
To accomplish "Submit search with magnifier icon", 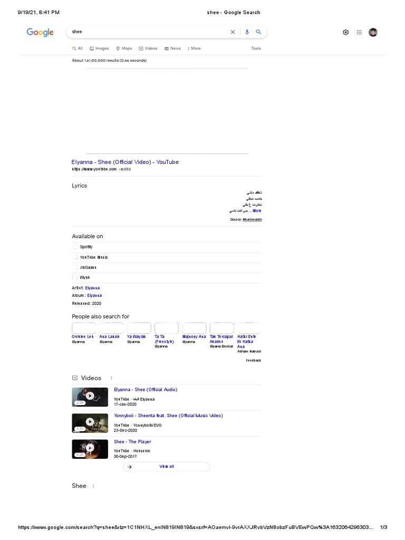I will pyautogui.click(x=258, y=32).
